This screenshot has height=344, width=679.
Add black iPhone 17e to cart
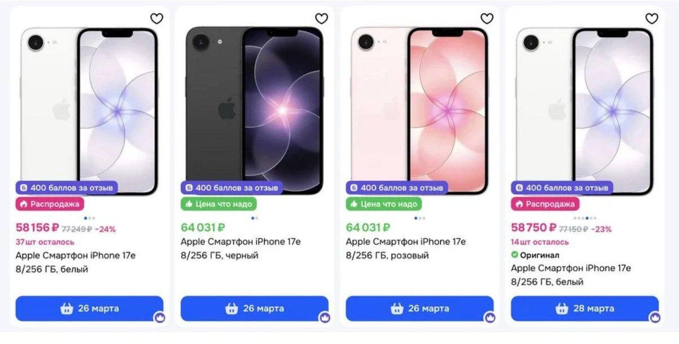tap(255, 308)
